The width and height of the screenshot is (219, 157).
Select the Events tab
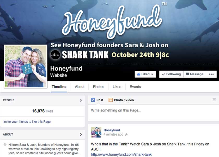(x=135, y=87)
